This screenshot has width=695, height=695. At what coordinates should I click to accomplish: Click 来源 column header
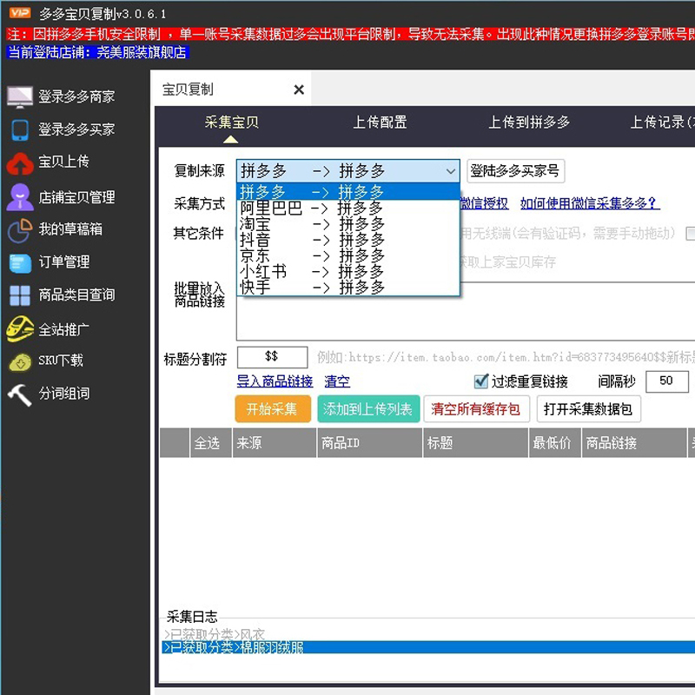[274, 443]
